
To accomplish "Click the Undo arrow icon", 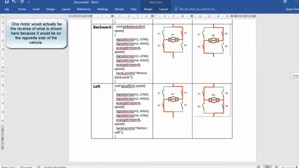I will pyautogui.click(x=14, y=2).
